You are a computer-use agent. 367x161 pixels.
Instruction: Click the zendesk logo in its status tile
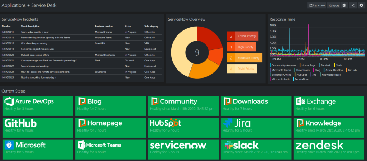click(319, 145)
